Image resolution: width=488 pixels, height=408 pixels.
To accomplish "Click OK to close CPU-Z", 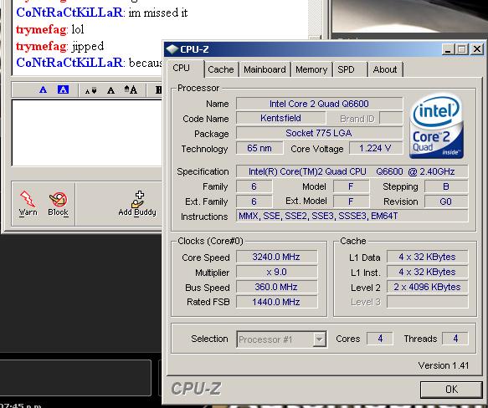I will 451,390.
